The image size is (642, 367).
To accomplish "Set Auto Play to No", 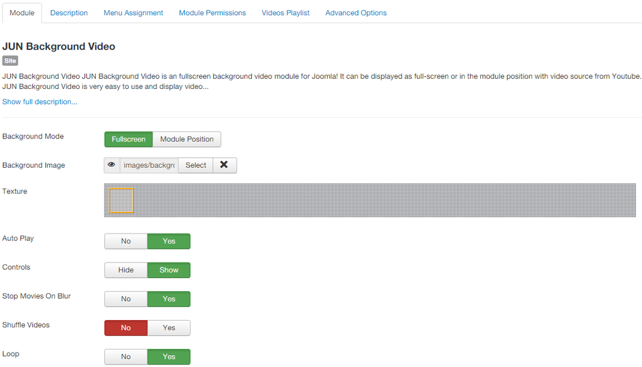I will coord(125,241).
